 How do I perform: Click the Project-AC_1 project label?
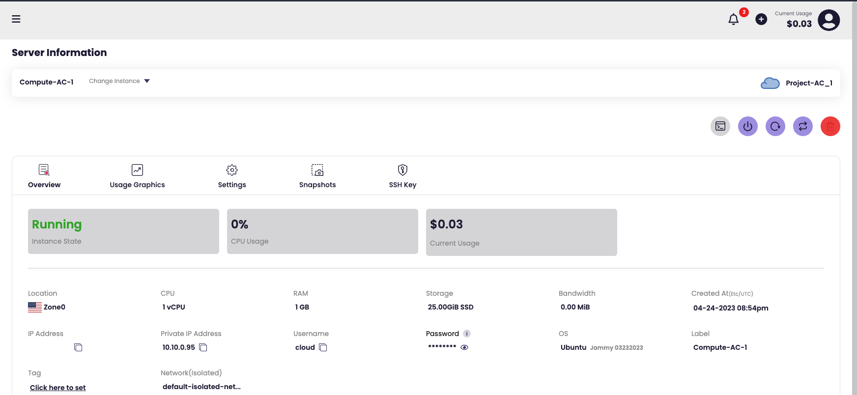tap(808, 83)
